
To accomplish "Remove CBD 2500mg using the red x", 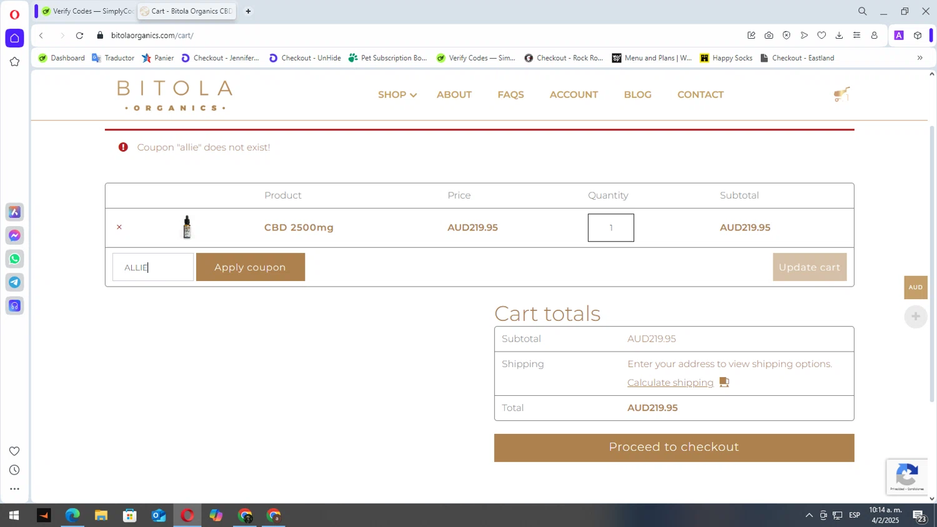I will [x=119, y=227].
